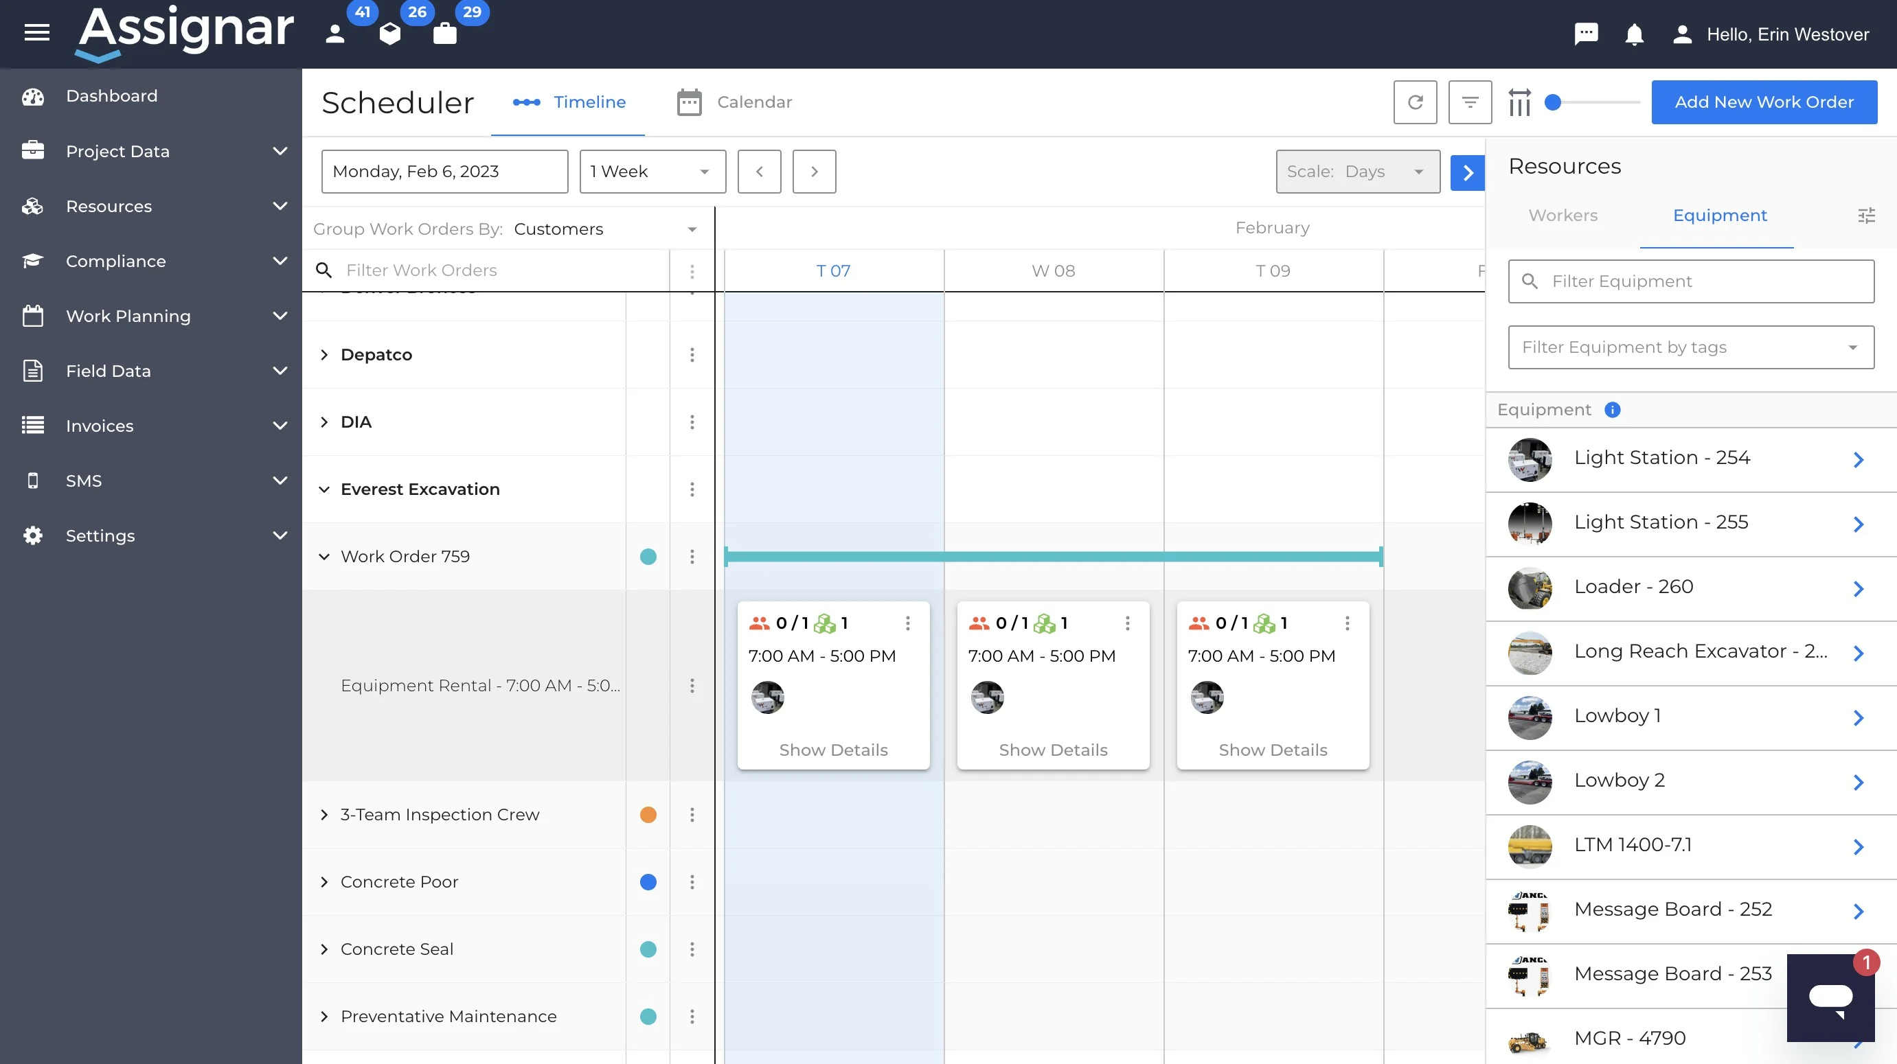The width and height of the screenshot is (1897, 1064).
Task: Expand Resources sidebar menu
Action: pyautogui.click(x=151, y=206)
